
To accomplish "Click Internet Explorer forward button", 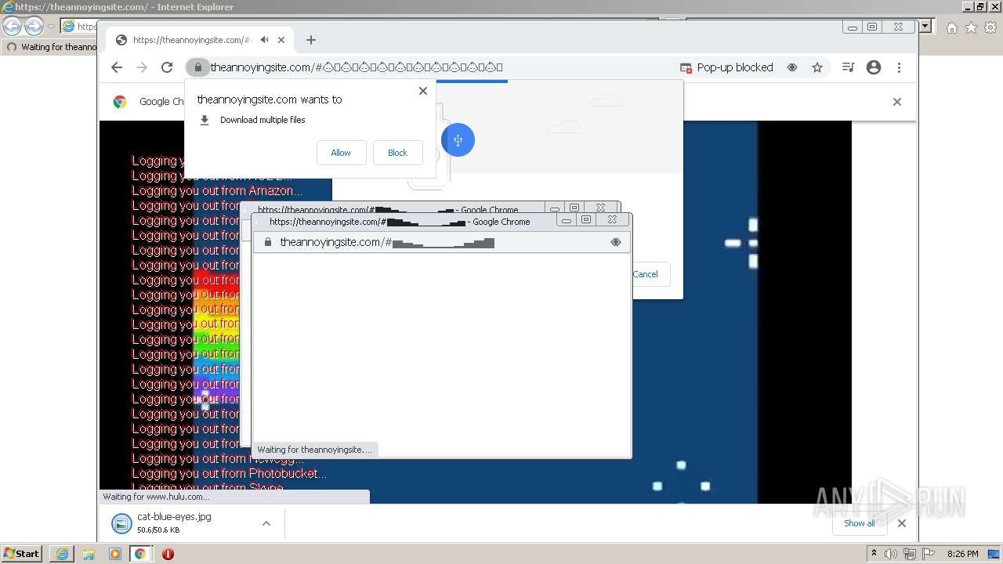I will [x=34, y=27].
